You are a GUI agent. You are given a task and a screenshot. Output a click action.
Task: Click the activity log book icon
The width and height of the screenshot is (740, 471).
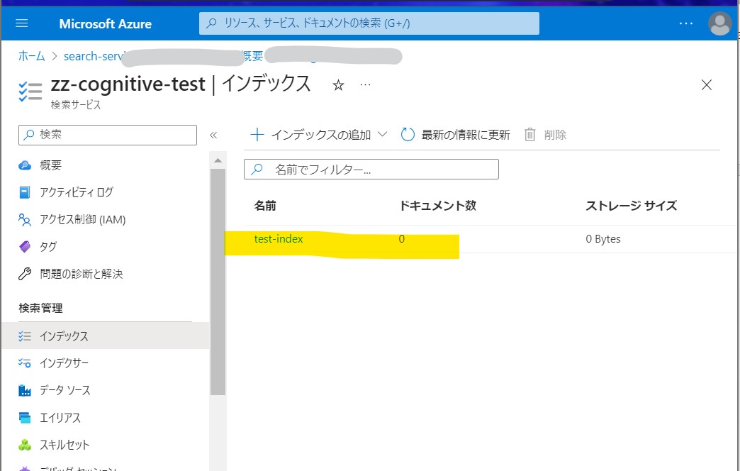coord(25,192)
